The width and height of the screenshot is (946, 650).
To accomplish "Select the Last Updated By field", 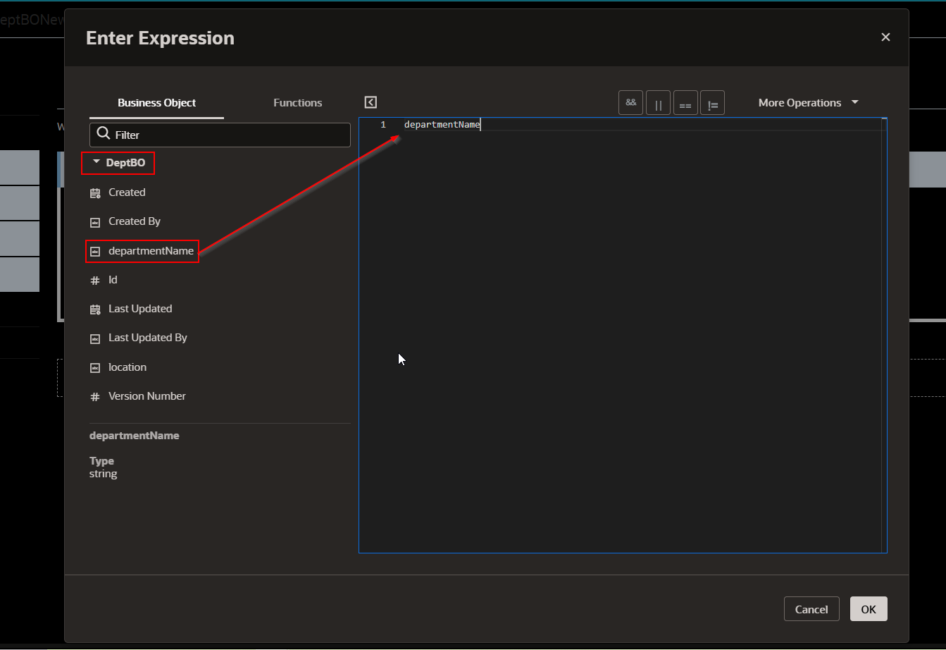I will pyautogui.click(x=148, y=338).
